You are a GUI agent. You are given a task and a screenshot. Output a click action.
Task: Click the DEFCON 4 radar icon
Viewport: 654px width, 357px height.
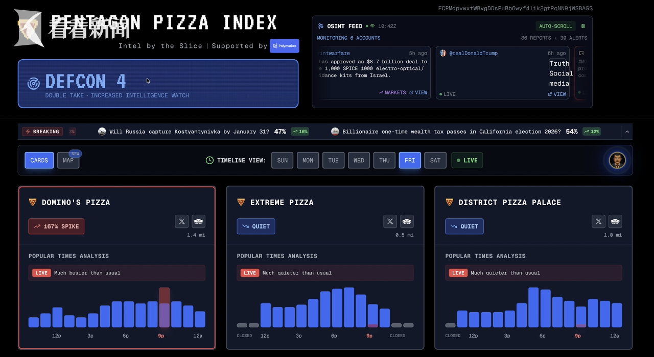[x=33, y=83]
